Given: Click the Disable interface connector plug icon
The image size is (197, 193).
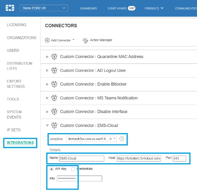Looking at the screenshot, I should (54, 111).
